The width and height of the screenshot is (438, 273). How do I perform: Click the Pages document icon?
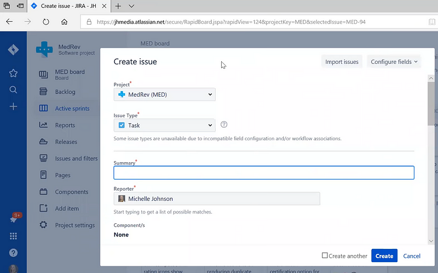click(43, 175)
